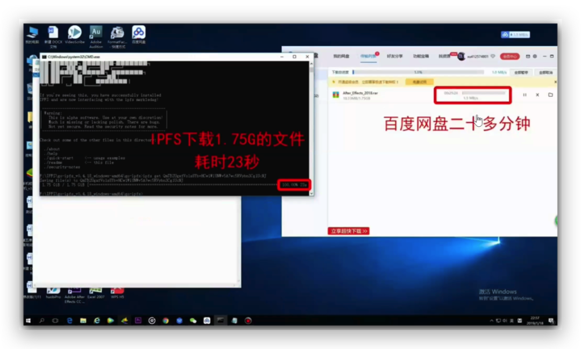Viewport: 581px width, 349px height.
Task: Launch VideoScribe from the desktop
Action: click(x=74, y=35)
